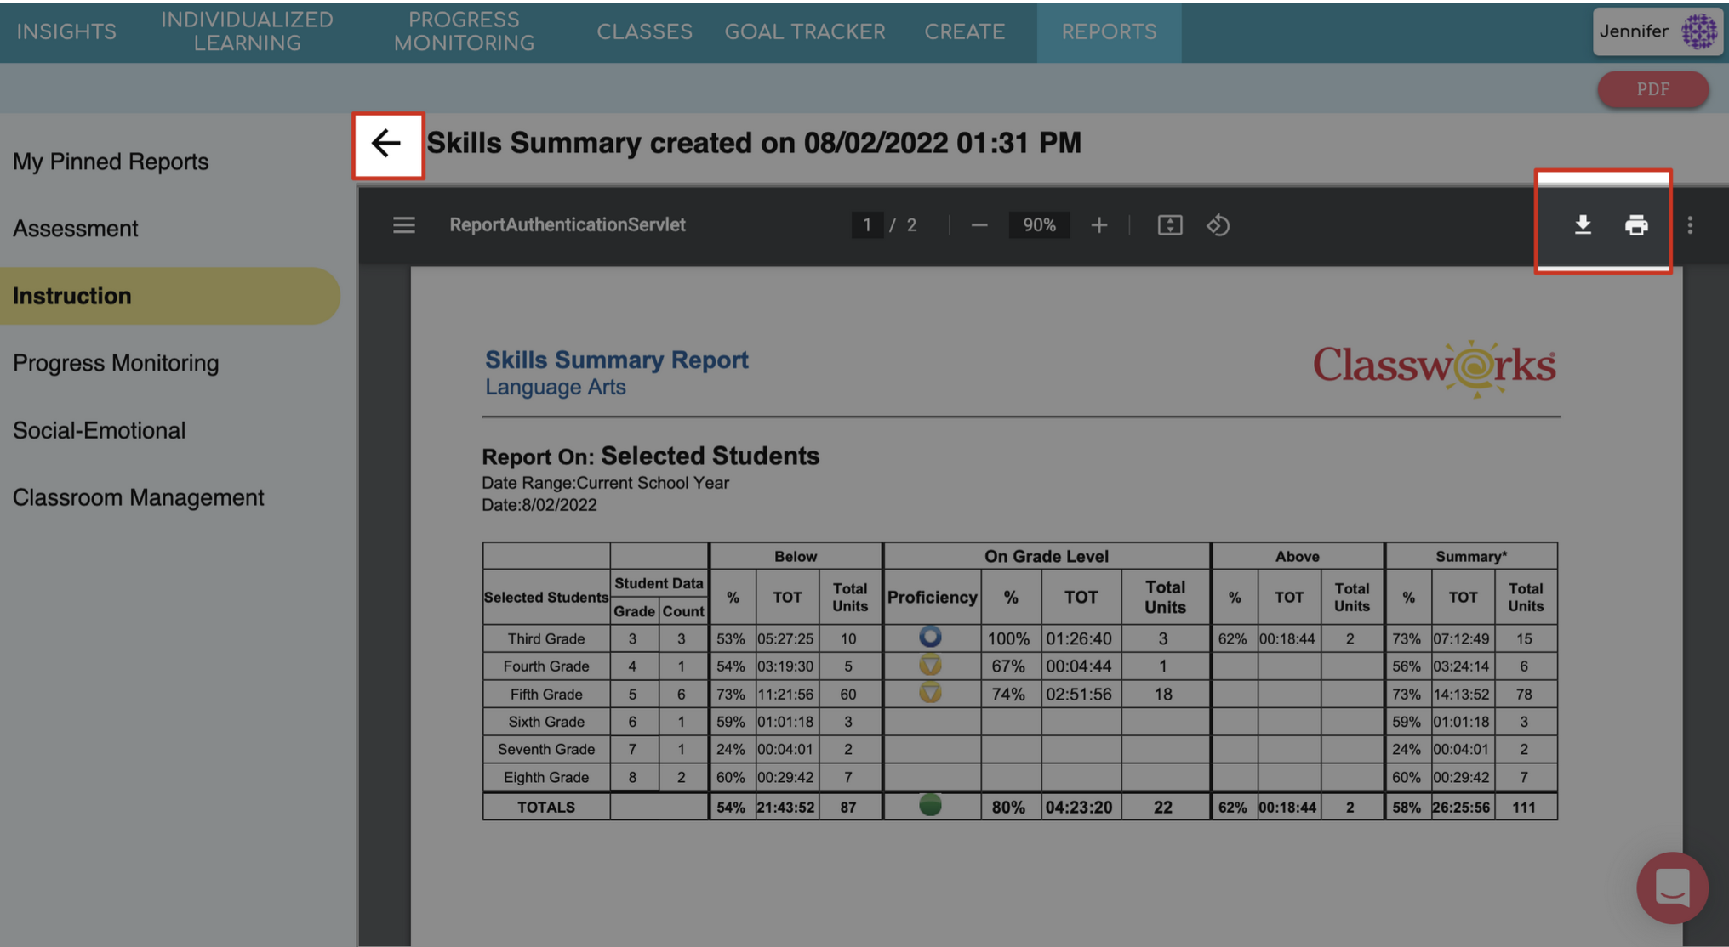This screenshot has width=1729, height=947.
Task: Zoom out of the PDF document
Action: tap(979, 225)
